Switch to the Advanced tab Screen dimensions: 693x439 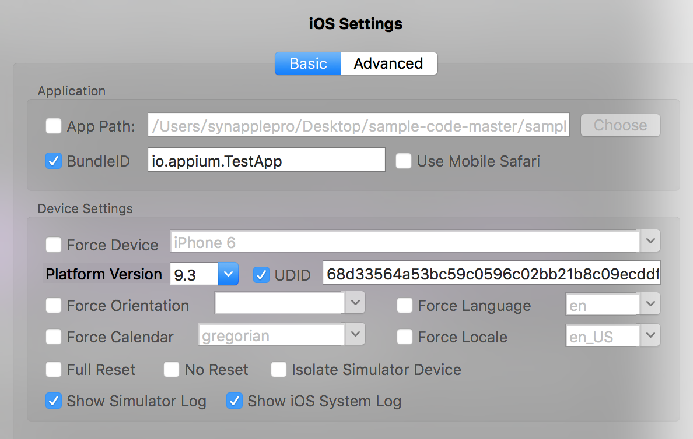(x=389, y=63)
